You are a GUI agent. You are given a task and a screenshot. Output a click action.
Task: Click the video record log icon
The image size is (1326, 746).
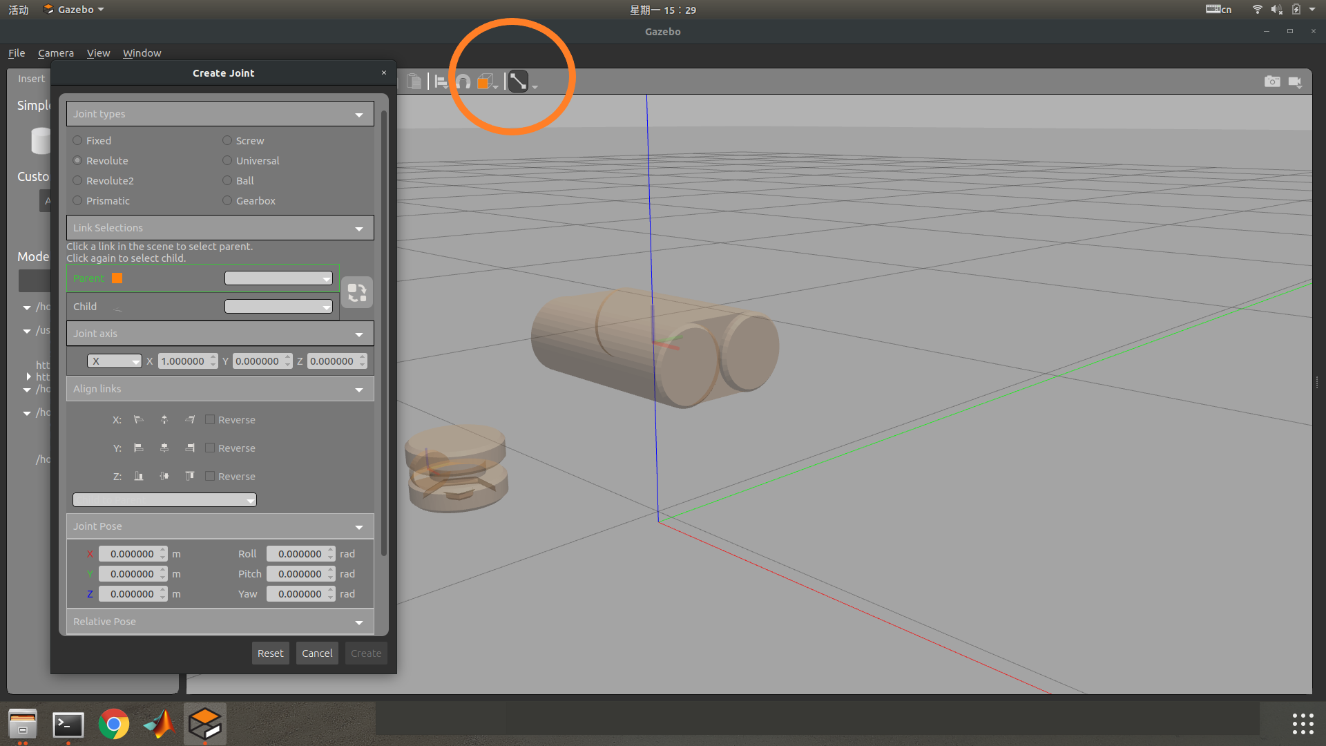click(1295, 82)
